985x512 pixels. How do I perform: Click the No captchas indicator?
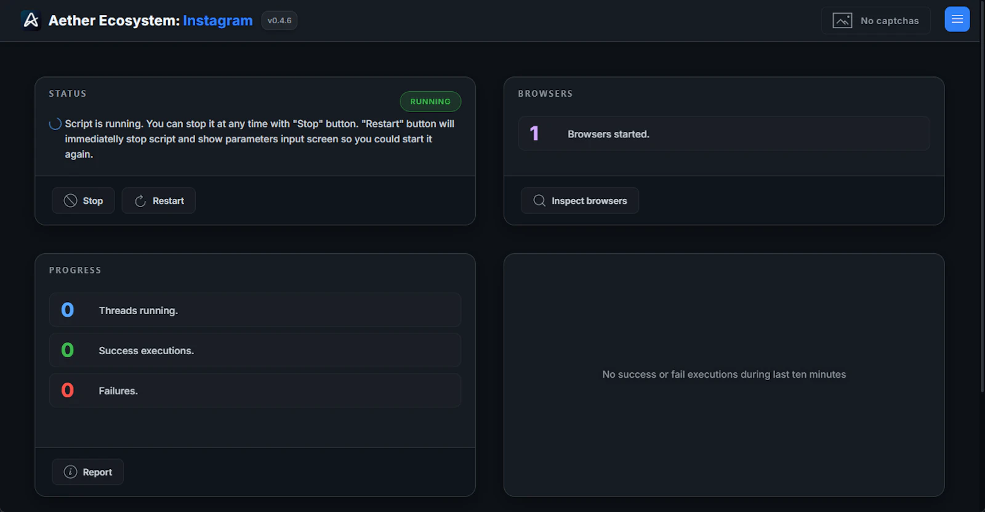point(875,20)
